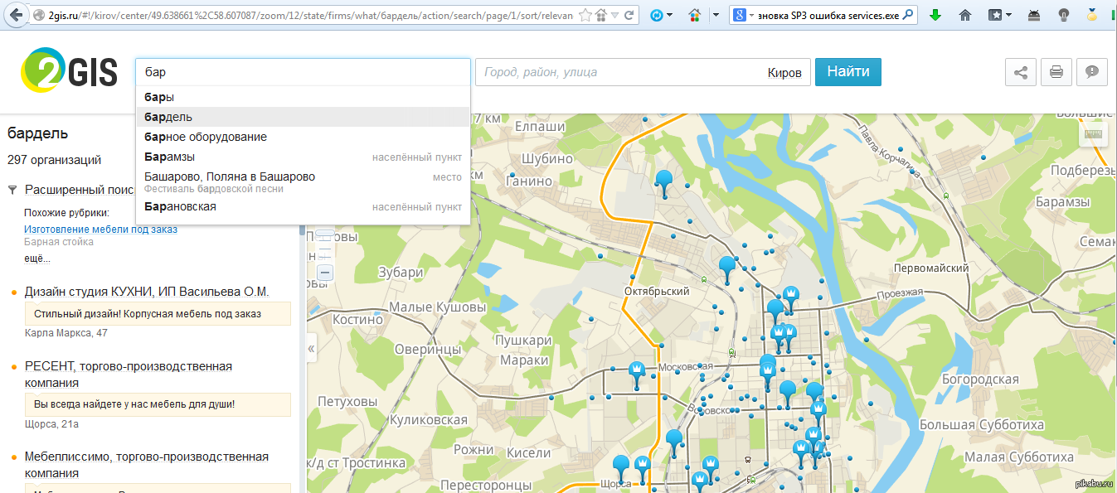Expand more rubrics via 'ещё...'
This screenshot has height=493, width=1117.
[x=37, y=258]
